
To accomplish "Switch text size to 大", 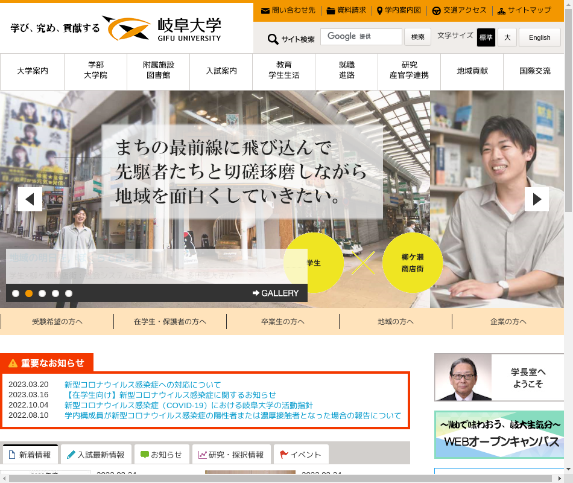I will [x=507, y=37].
